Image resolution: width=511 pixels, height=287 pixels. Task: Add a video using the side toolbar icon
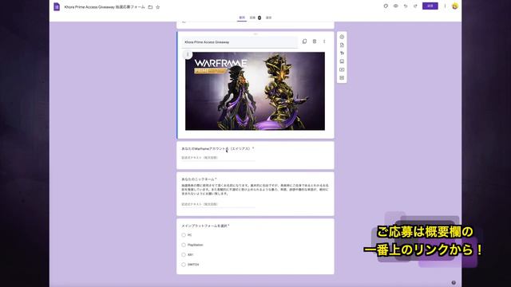pos(342,69)
